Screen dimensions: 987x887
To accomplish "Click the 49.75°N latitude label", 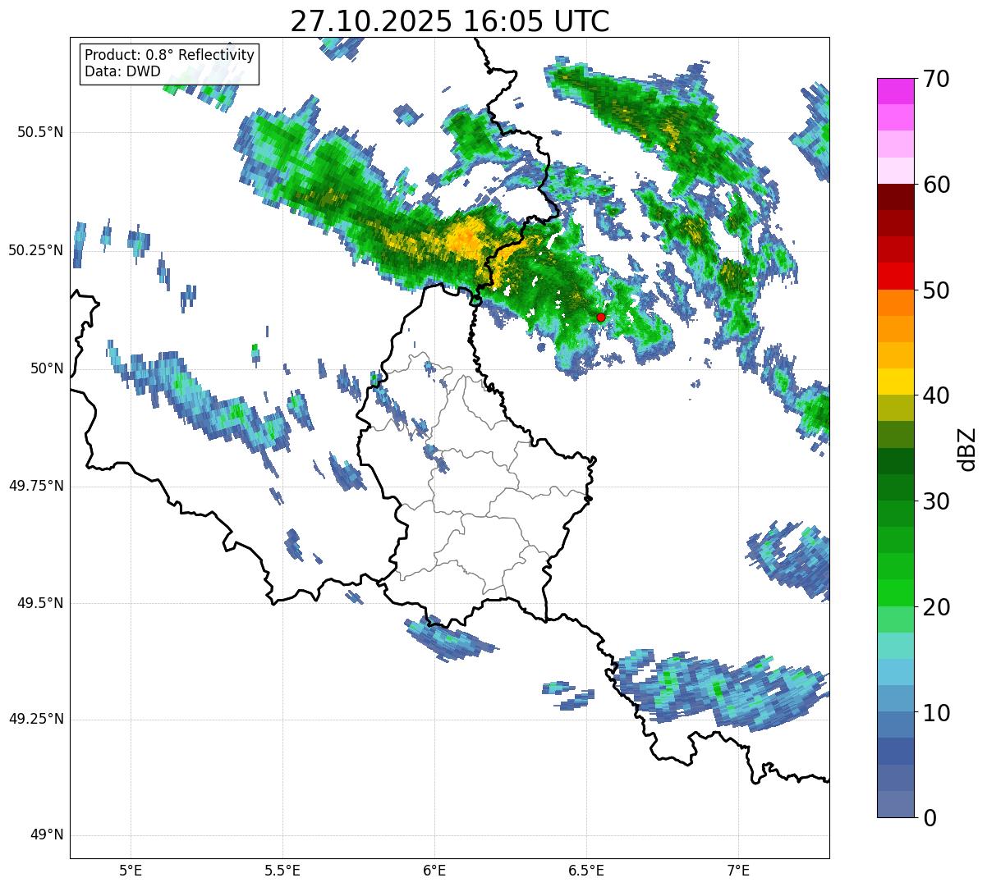I will pos(35,486).
